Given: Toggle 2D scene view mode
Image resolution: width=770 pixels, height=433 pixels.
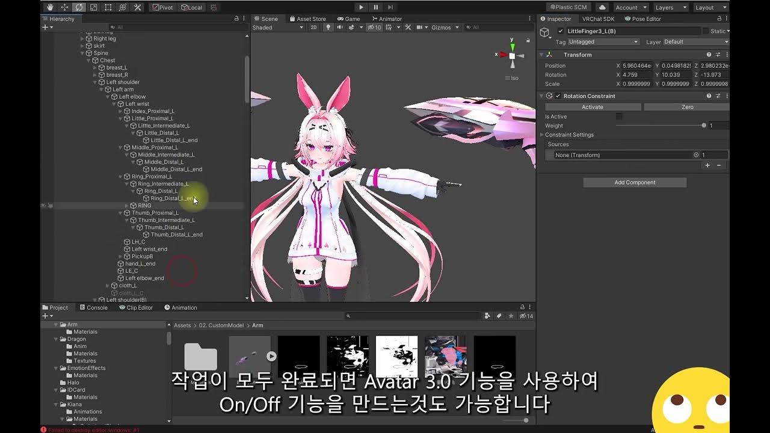Looking at the screenshot, I should tap(313, 27).
